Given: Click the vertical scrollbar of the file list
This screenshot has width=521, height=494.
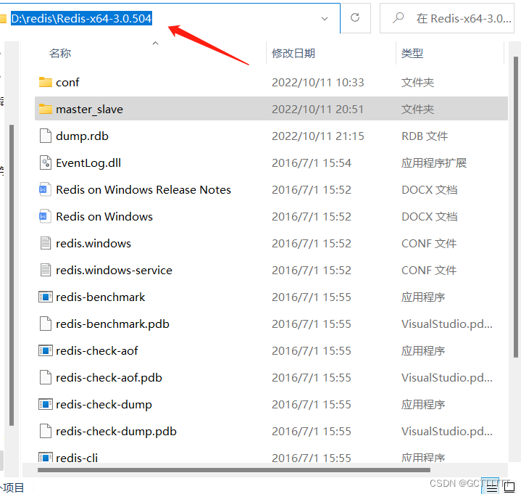Looking at the screenshot, I should click(x=516, y=207).
